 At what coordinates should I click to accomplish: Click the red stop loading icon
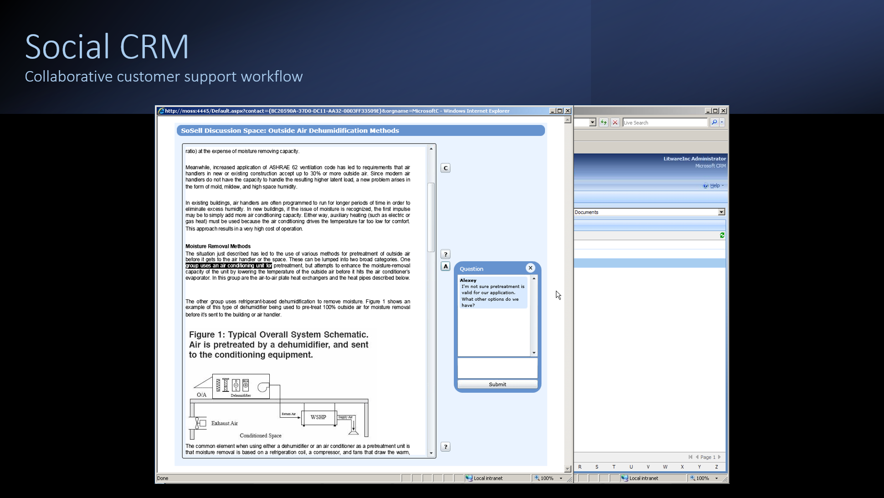(615, 123)
